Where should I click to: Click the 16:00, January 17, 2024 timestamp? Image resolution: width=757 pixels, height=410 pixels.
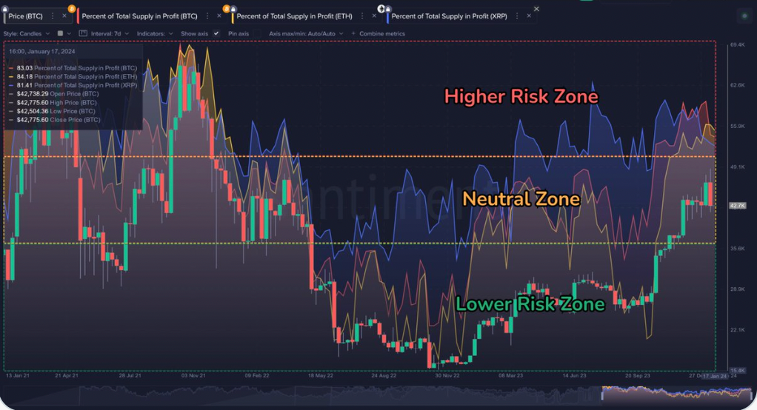(x=42, y=51)
